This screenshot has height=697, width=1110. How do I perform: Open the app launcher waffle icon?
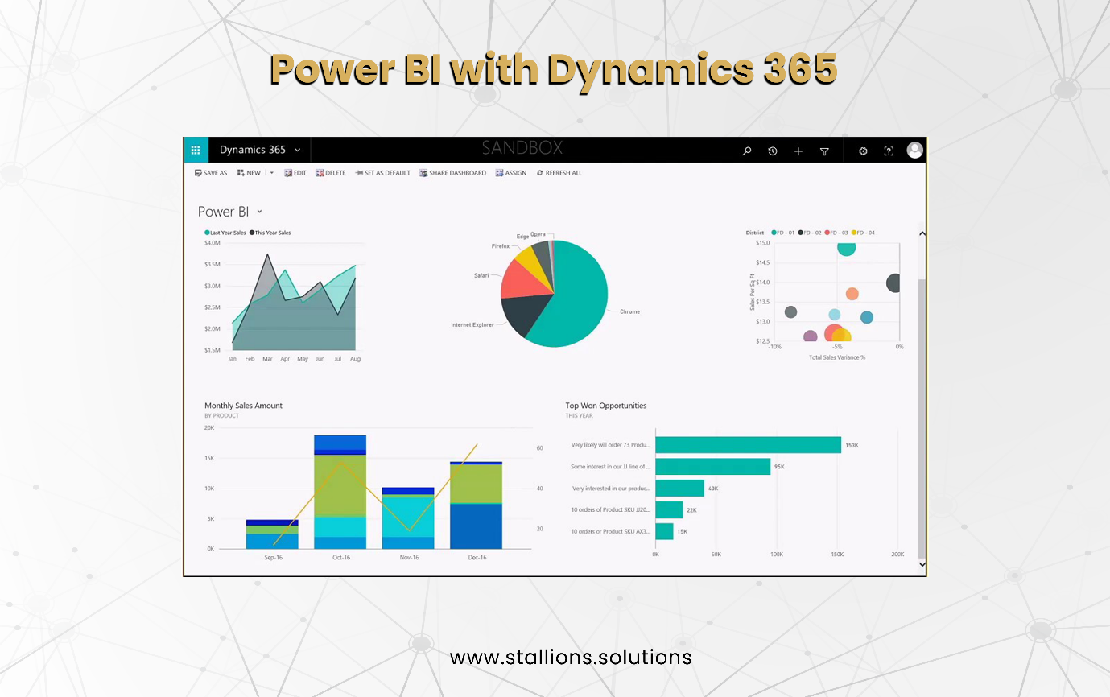(x=196, y=151)
